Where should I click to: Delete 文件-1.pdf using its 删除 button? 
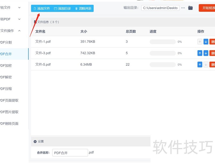(x=213, y=42)
